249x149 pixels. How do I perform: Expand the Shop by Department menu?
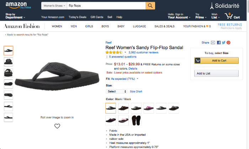15,16
